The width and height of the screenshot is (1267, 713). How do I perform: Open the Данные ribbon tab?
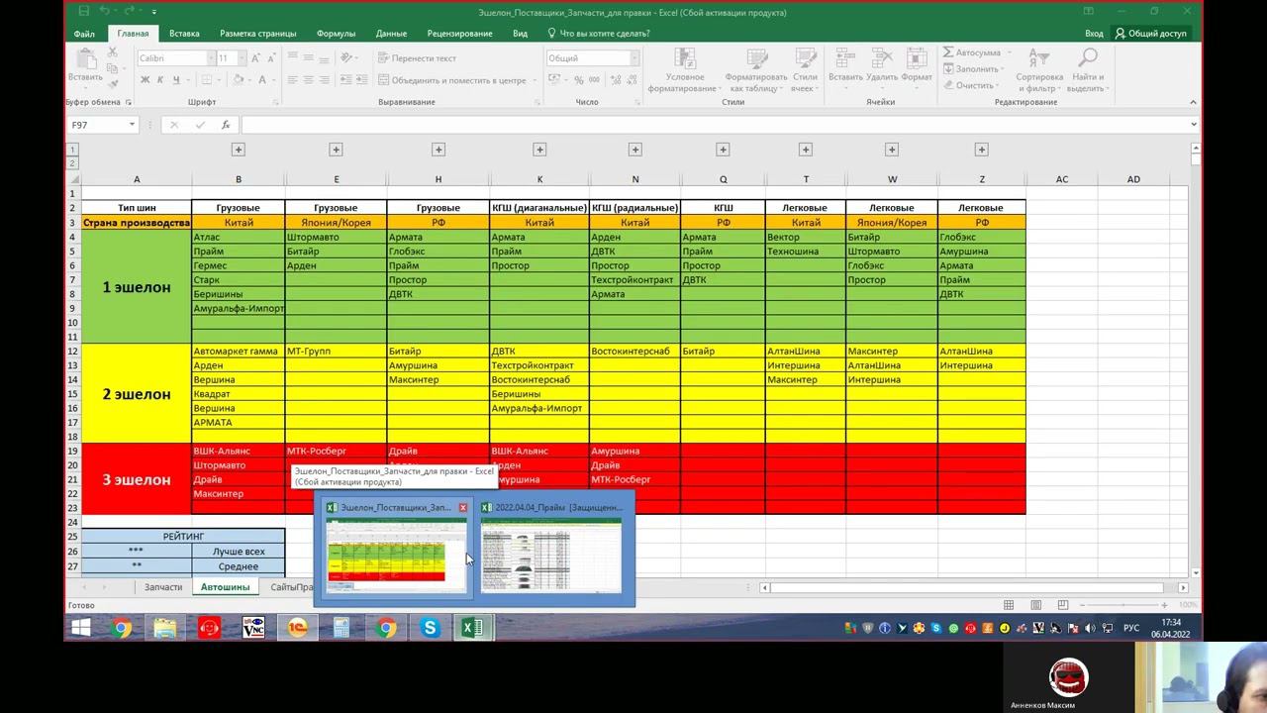[391, 34]
